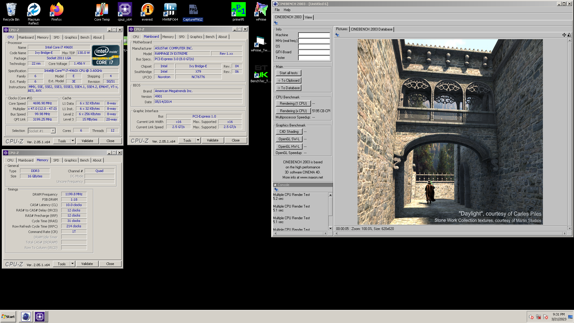Screen dimensions: 574x323
Task: Click the GFX-Board input field
Action: [x=314, y=52]
